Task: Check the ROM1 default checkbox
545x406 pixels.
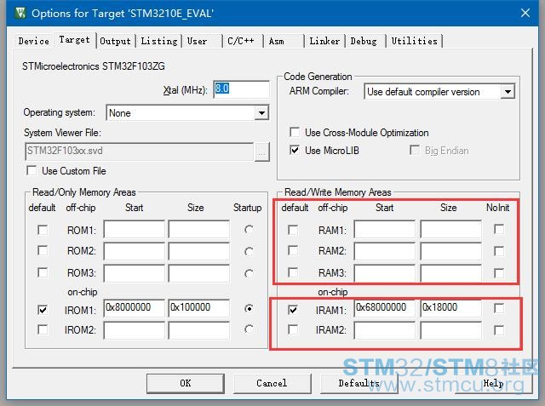Action: [43, 230]
